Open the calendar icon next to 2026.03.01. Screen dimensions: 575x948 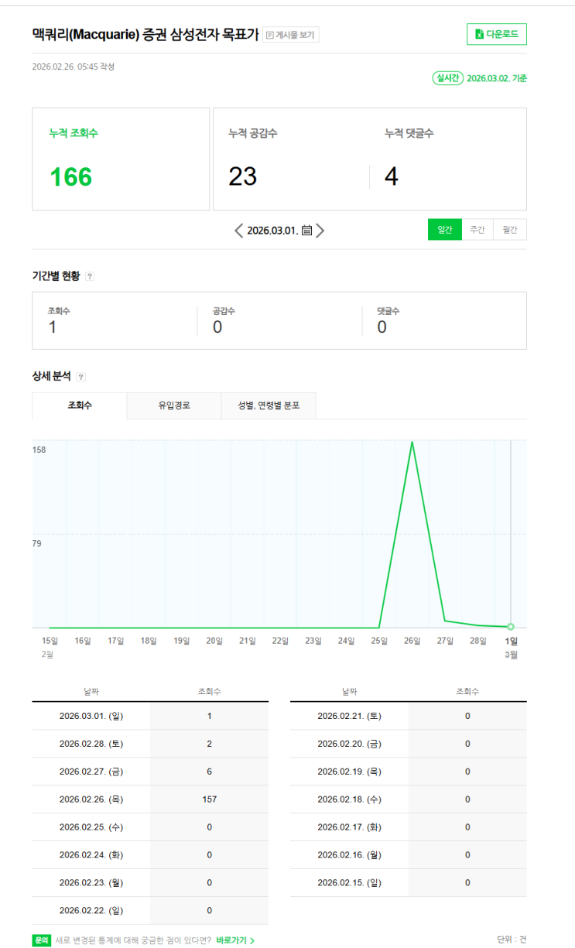306,231
